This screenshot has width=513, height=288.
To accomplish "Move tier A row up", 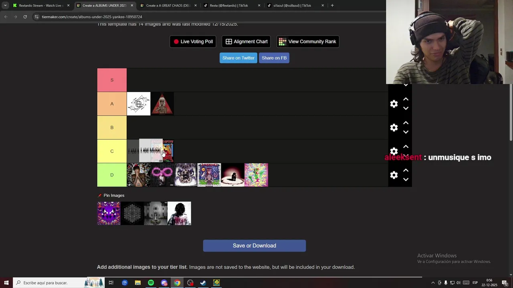I will coord(406,99).
